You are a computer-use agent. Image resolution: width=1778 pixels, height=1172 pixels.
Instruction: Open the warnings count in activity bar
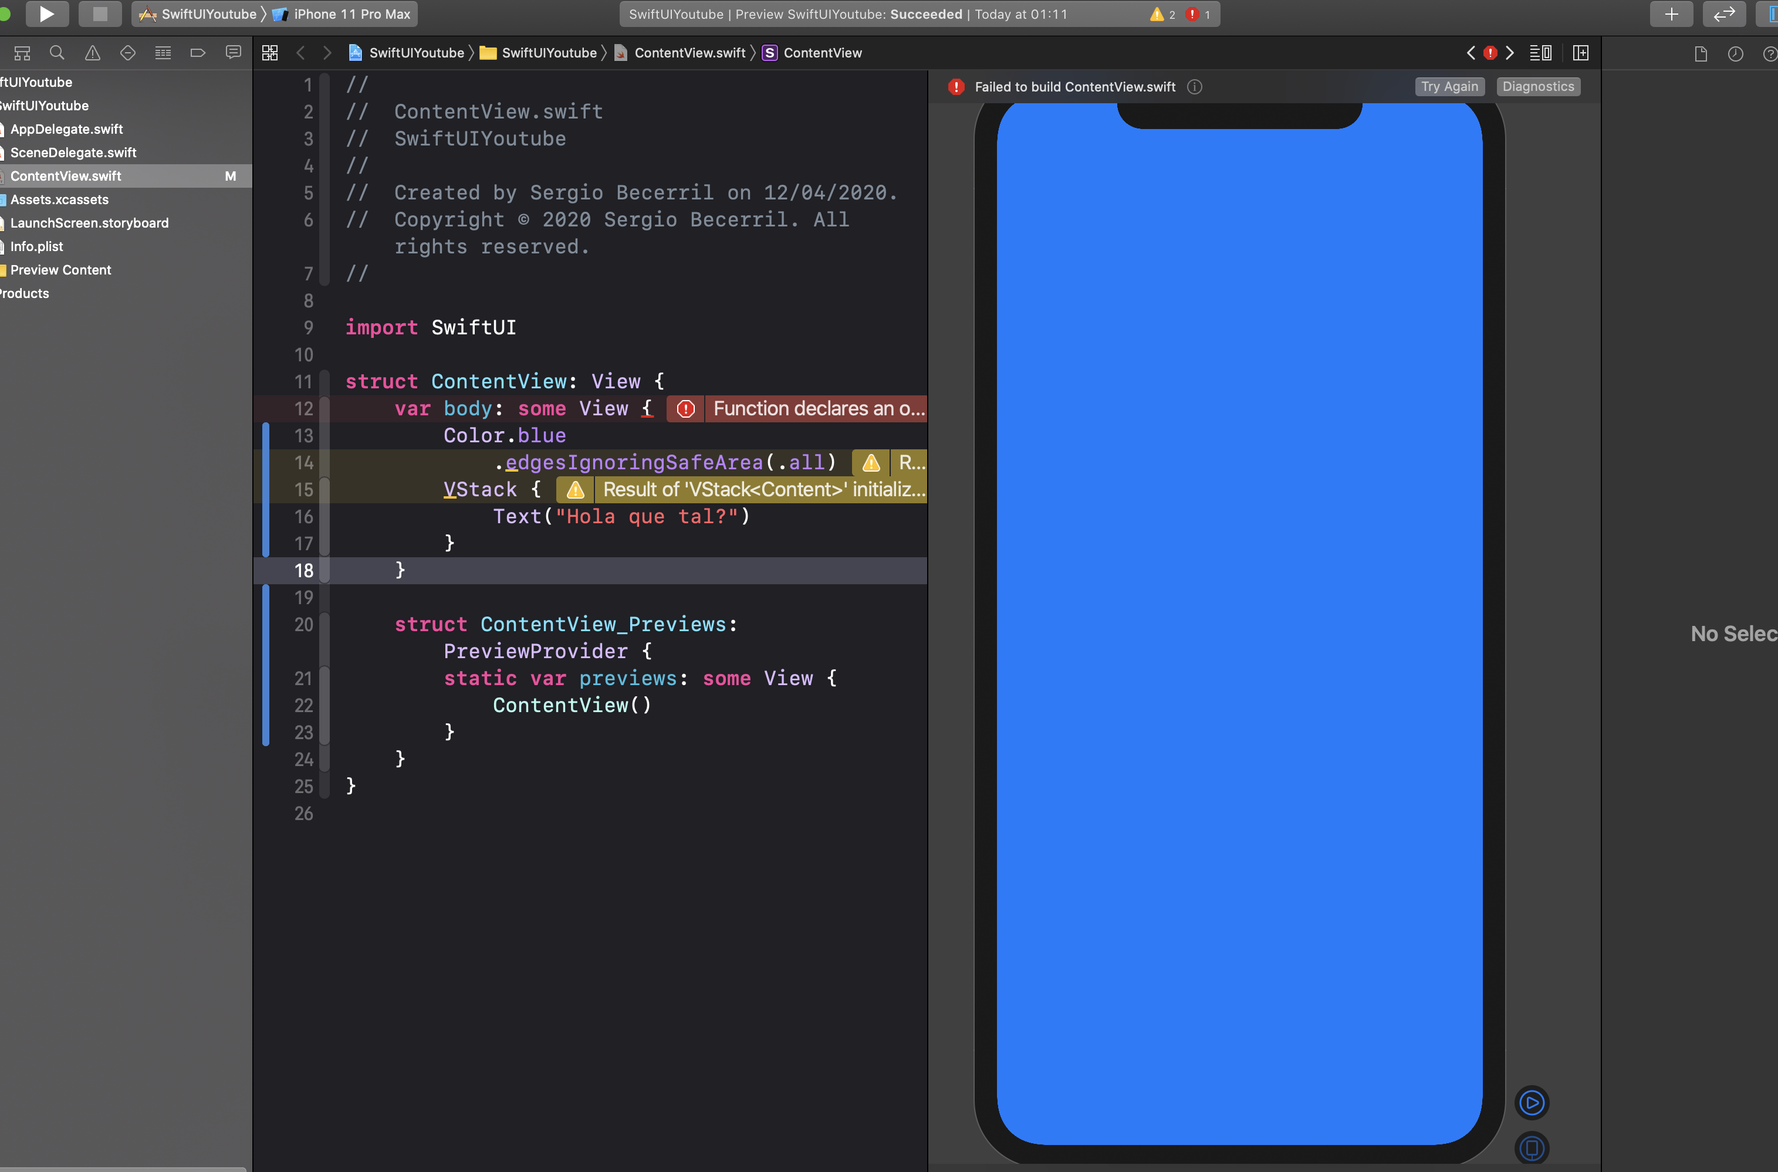[x=1162, y=14]
